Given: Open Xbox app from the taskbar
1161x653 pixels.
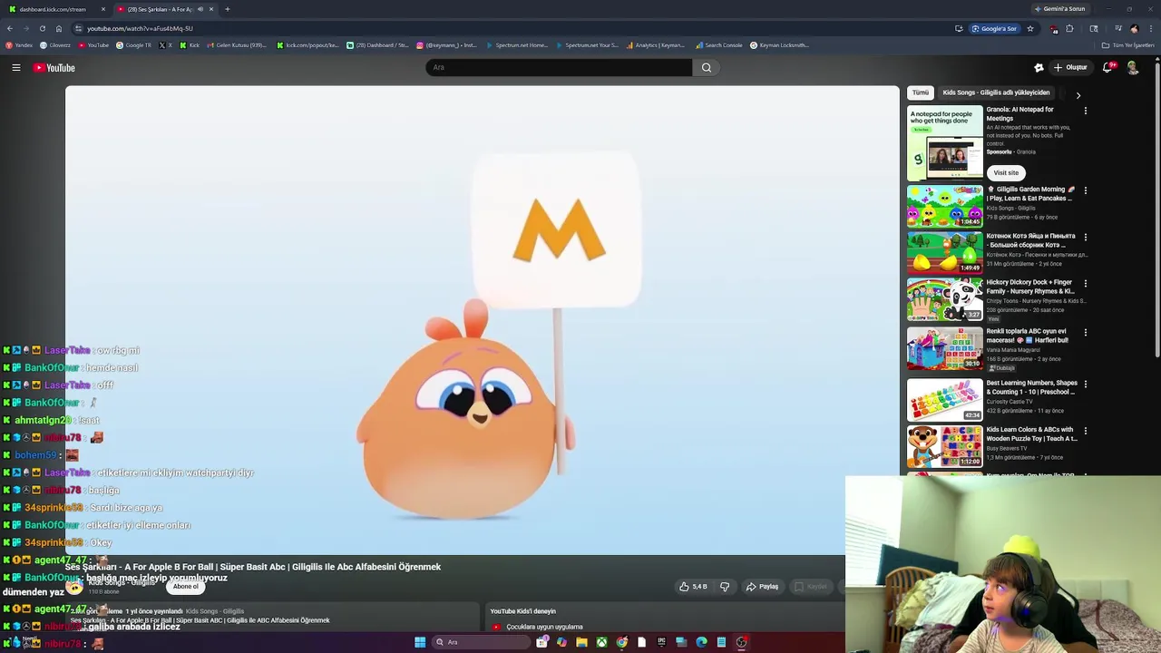Looking at the screenshot, I should coord(601,642).
